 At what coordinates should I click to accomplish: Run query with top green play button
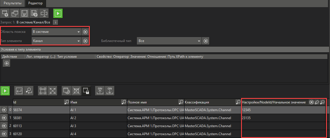[58, 13]
